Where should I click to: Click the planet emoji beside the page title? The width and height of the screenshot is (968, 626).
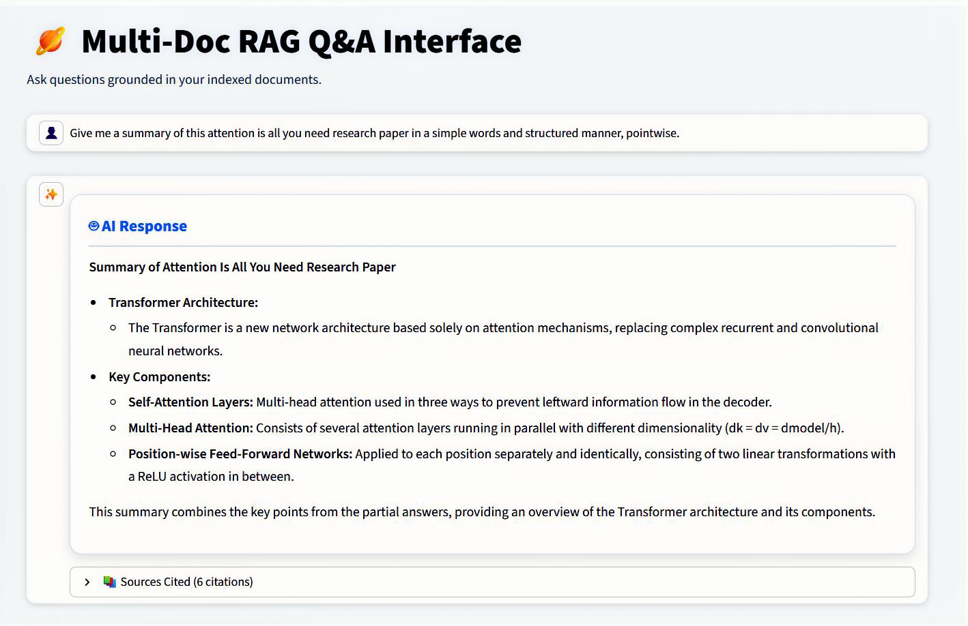coord(51,41)
